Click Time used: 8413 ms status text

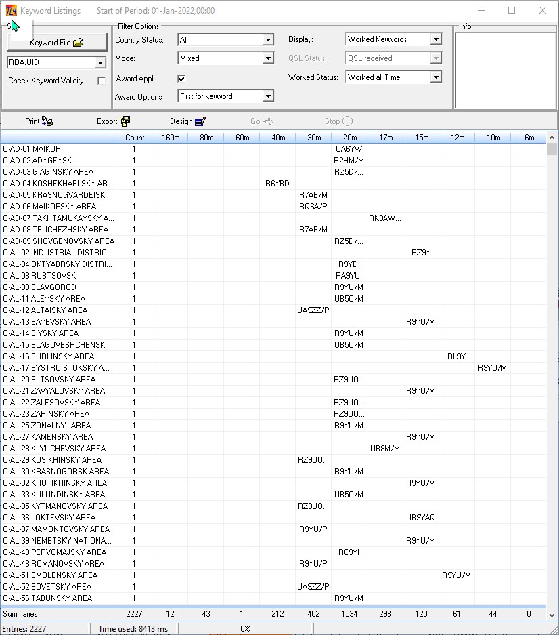133,629
